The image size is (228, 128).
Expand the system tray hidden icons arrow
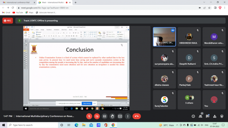coord(177,125)
